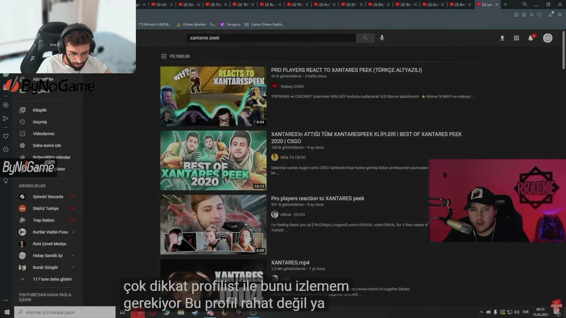This screenshot has height=318, width=566.
Task: Open the browser easy setup menu icon
Action: [x=560, y=15]
